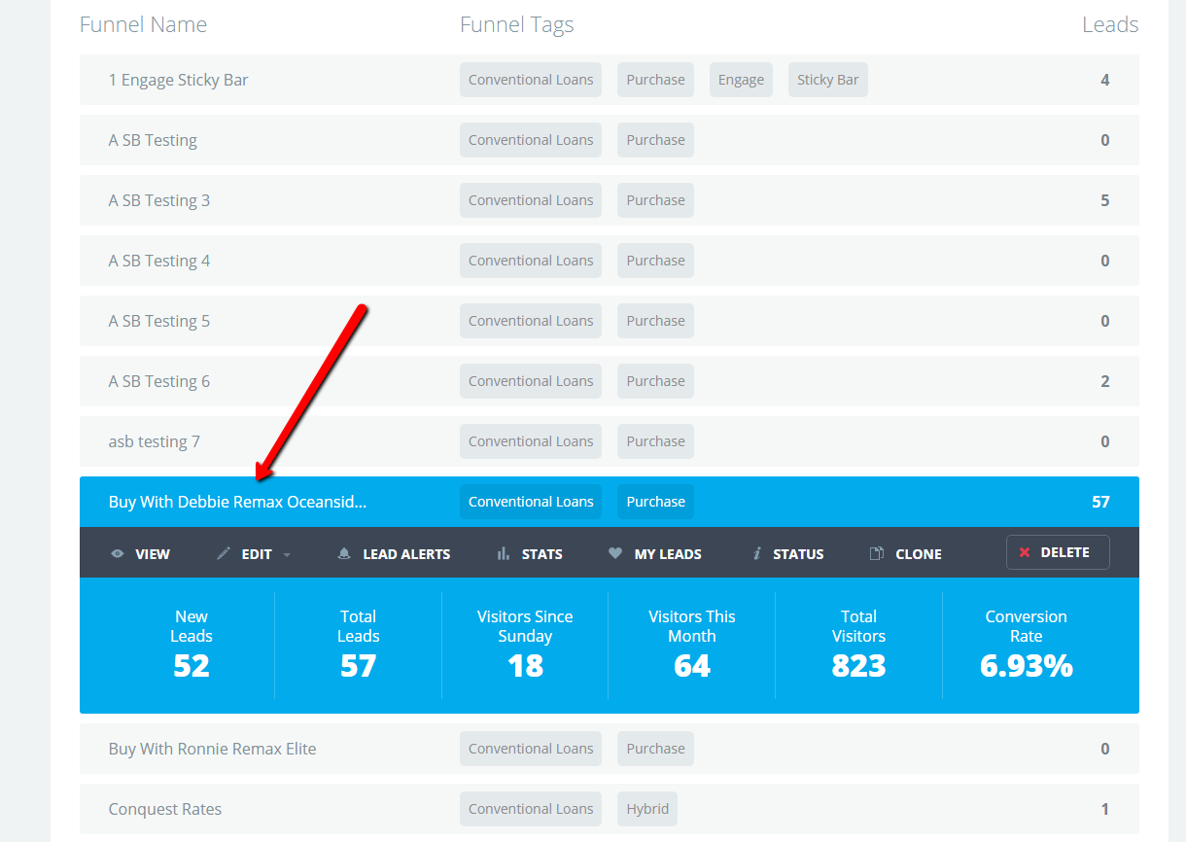This screenshot has width=1186, height=842.
Task: Open the EDIT menu item
Action: click(254, 553)
